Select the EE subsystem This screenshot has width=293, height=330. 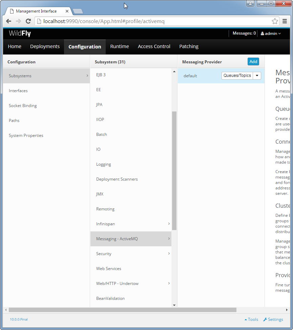pyautogui.click(x=131, y=90)
